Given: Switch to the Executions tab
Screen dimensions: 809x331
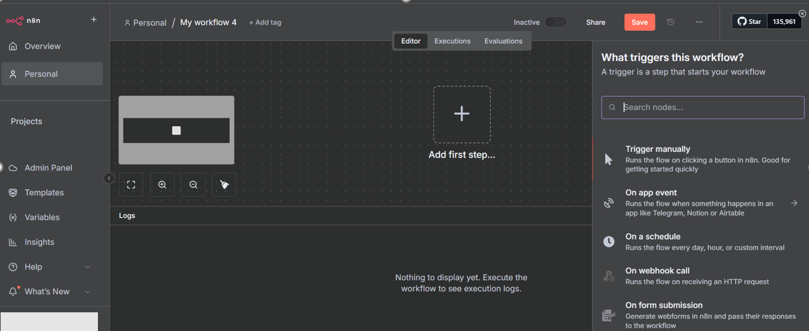Looking at the screenshot, I should 452,41.
